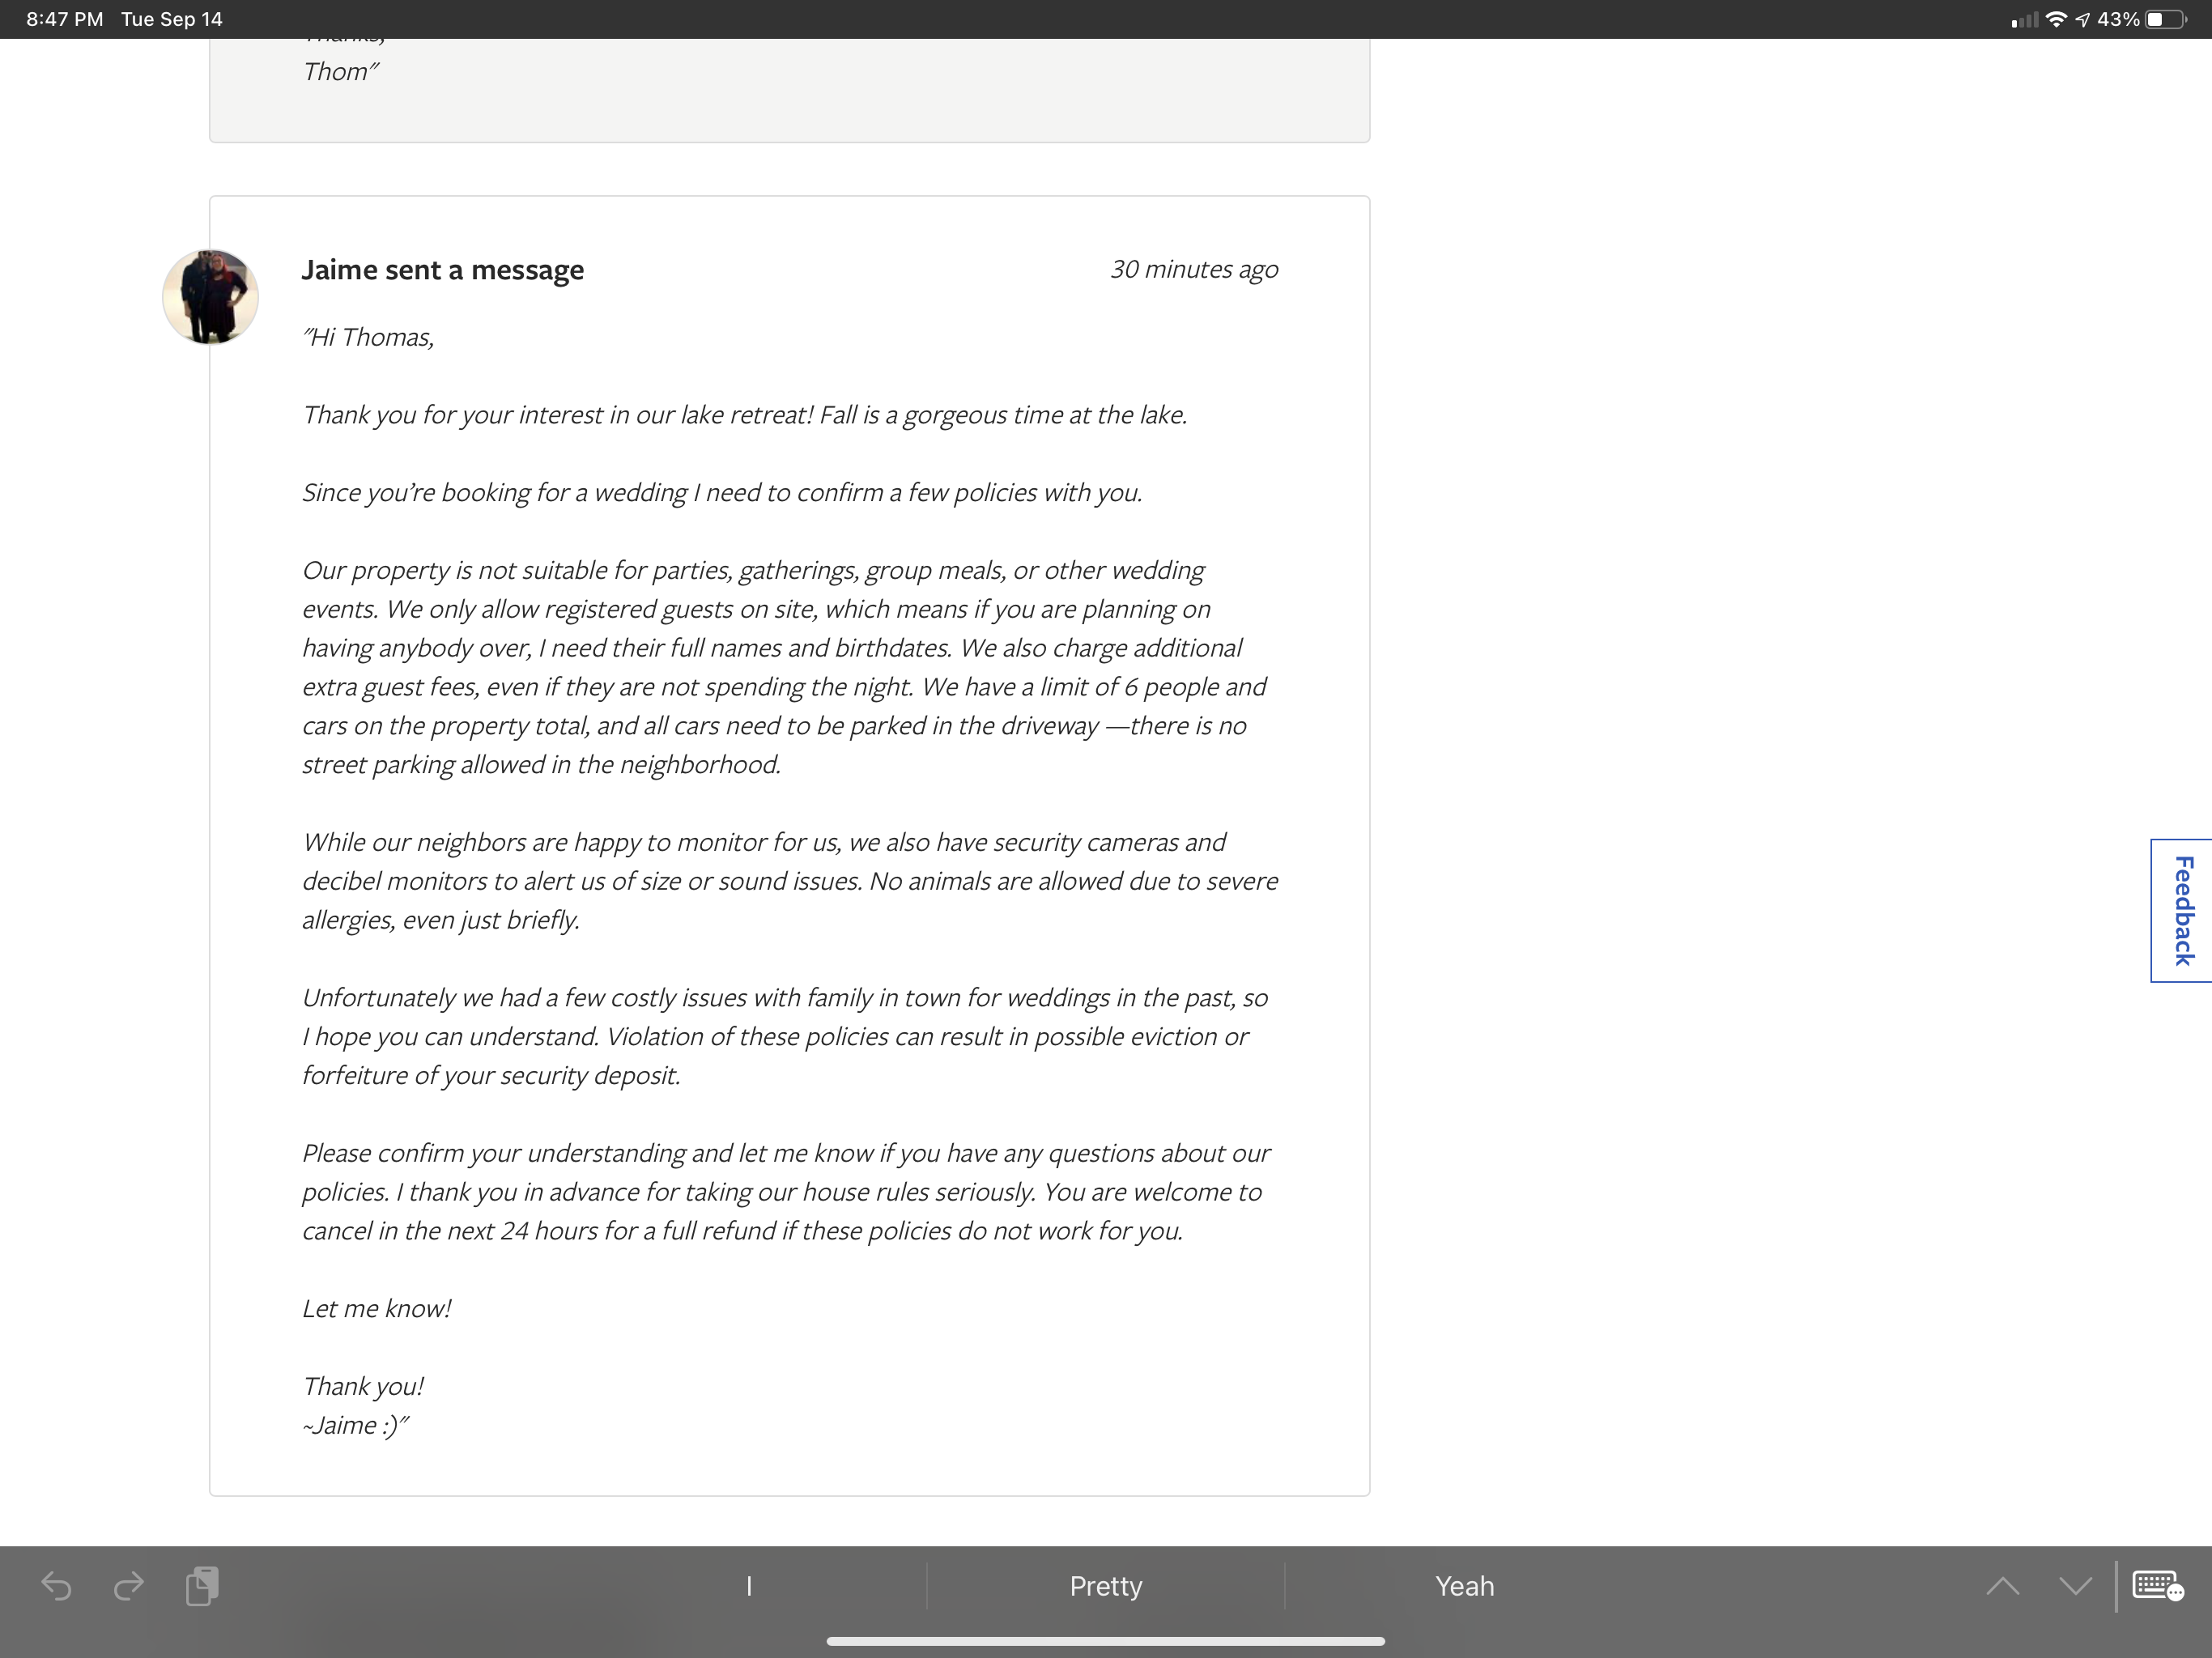Tap the Redo arrow icon

tap(130, 1586)
